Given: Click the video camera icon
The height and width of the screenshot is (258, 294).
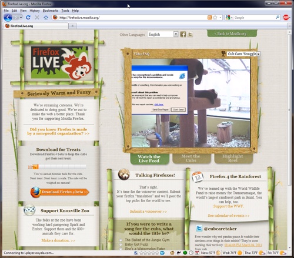Looking at the screenshot, I should [x=223, y=53].
